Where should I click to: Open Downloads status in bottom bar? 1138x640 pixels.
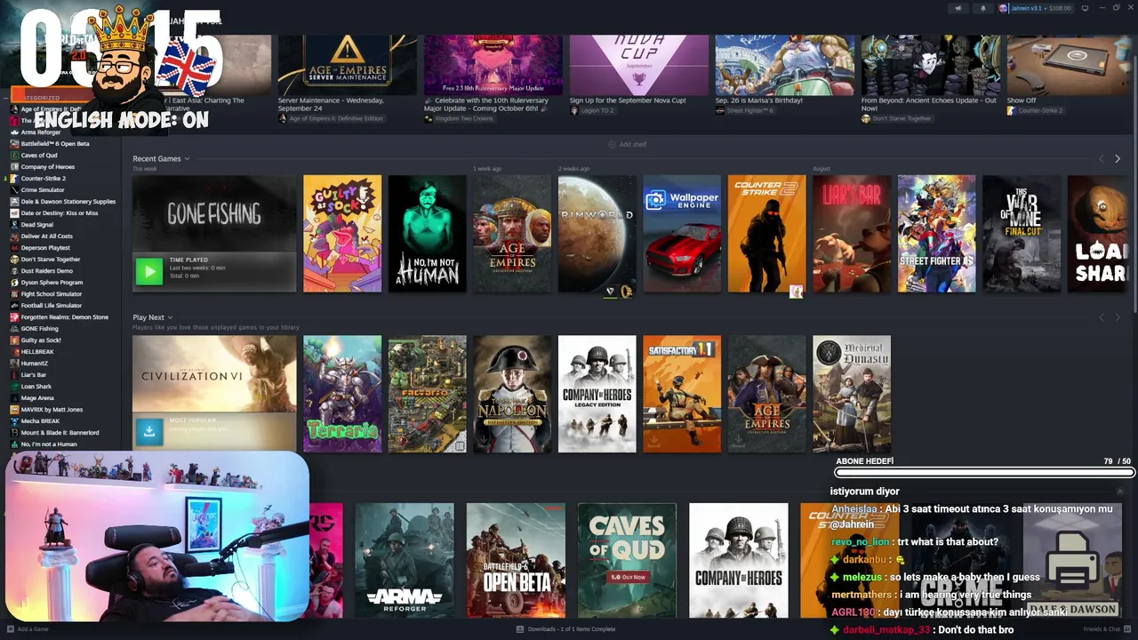pyautogui.click(x=565, y=629)
